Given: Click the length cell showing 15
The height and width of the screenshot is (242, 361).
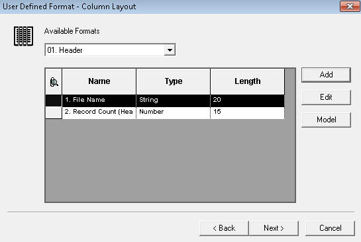Looking at the screenshot, I should click(248, 112).
